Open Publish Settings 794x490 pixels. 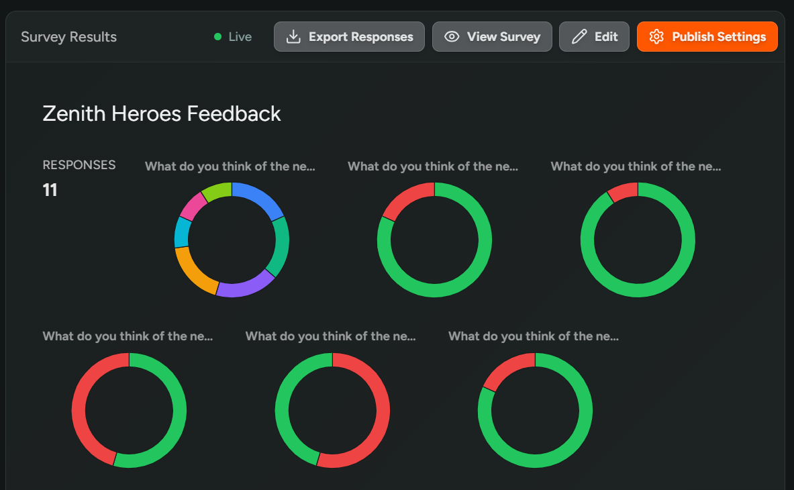point(707,36)
